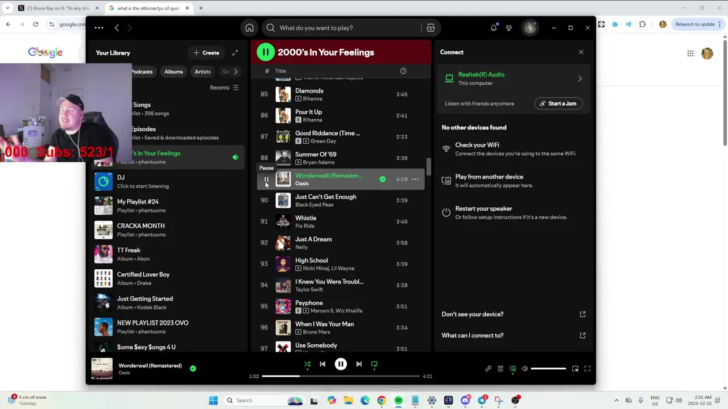This screenshot has width=728, height=409.
Task: Click the artist link Flo Rida
Action: tap(304, 226)
